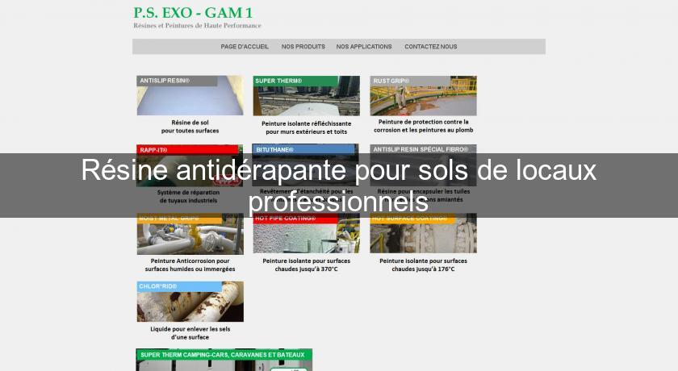Image resolution: width=678 pixels, height=371 pixels.
Task: Click 'Résine de sol pour toutes surfaces' text
Action: 190,127
